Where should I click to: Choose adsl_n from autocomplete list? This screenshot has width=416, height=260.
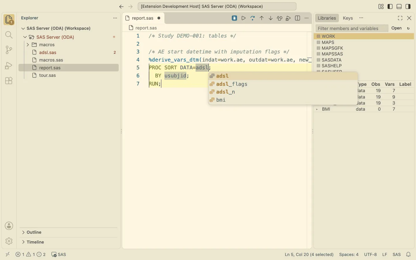point(283,92)
